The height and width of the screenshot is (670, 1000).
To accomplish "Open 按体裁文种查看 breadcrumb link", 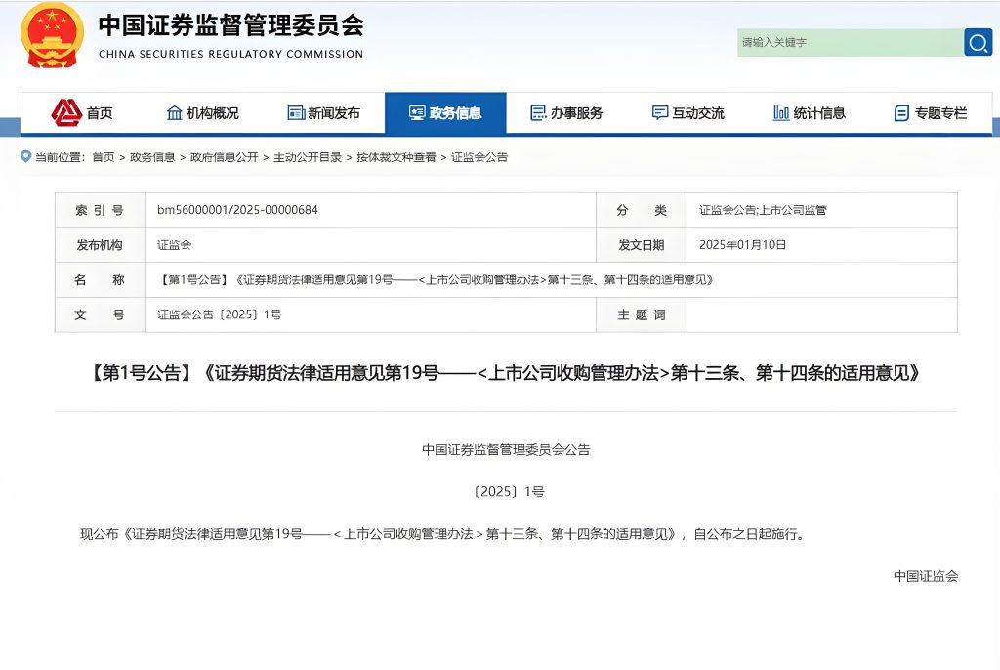I will point(396,157).
